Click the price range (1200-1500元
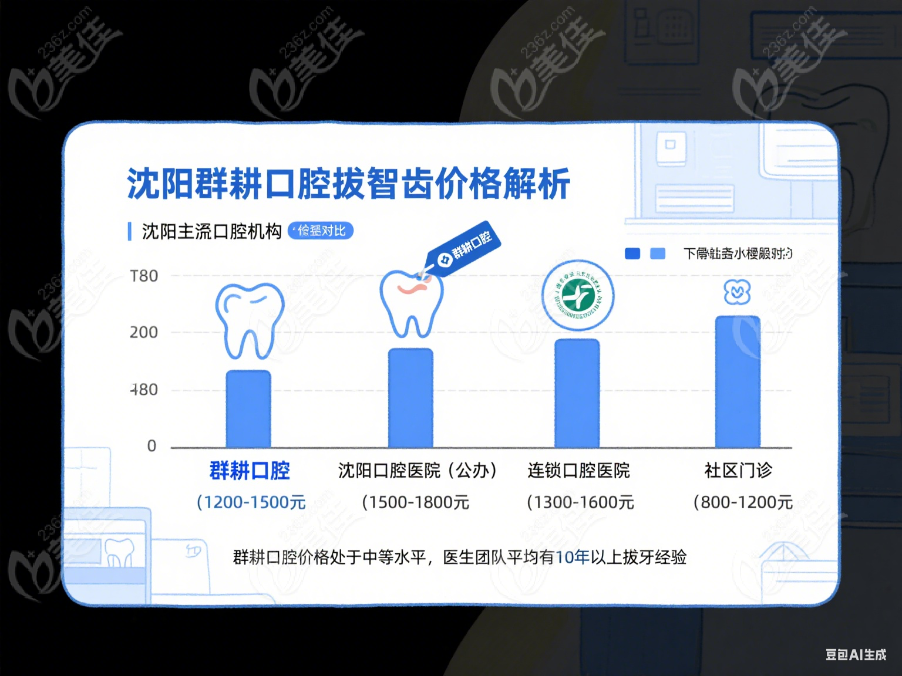This screenshot has width=902, height=676. 251,502
